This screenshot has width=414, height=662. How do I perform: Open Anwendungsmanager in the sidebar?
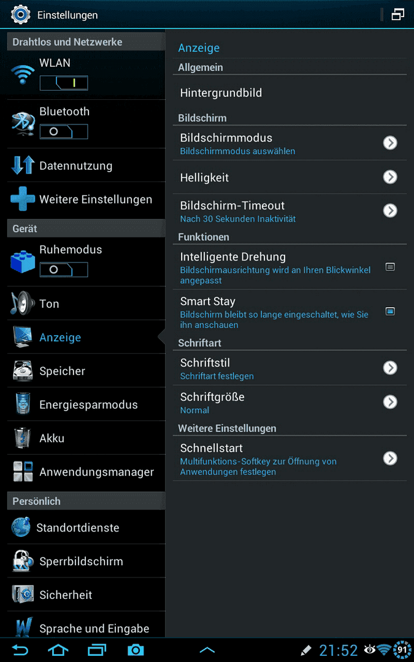[x=86, y=471]
